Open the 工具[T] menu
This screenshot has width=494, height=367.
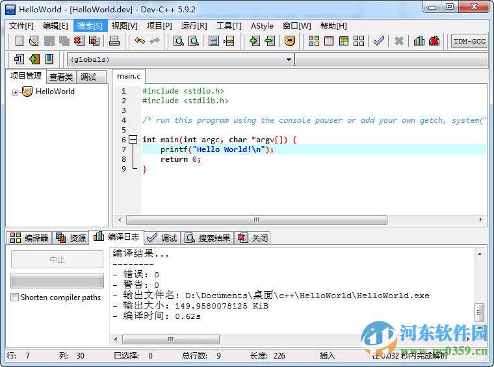229,26
